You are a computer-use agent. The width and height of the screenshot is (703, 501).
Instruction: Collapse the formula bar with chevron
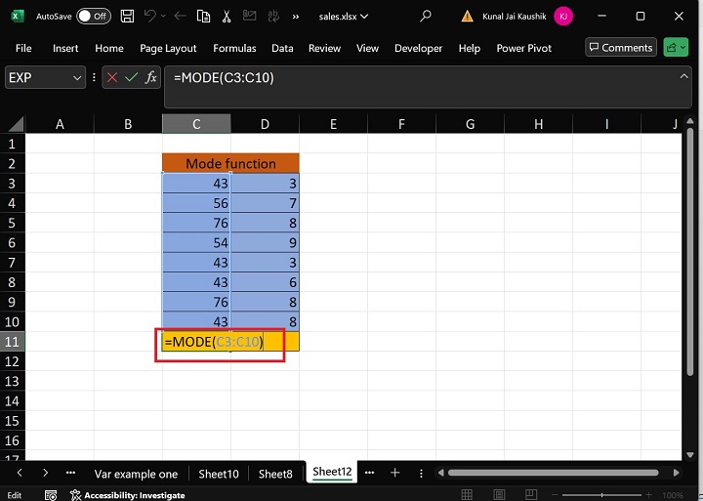(x=683, y=77)
